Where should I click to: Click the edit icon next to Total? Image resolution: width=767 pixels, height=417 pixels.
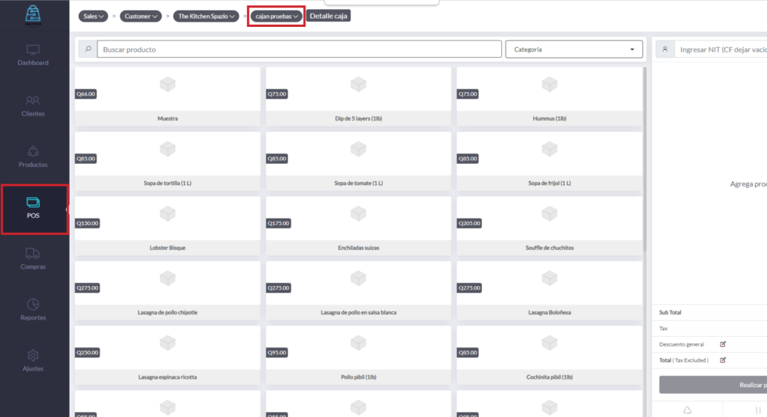tap(723, 360)
